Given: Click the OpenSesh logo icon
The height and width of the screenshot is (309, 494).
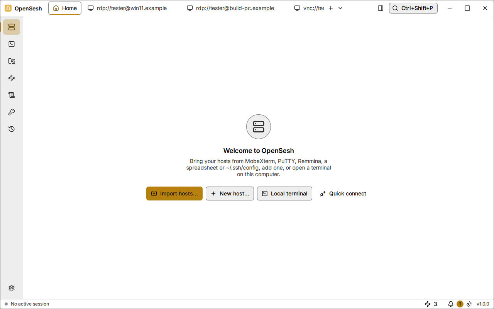Looking at the screenshot, I should pyautogui.click(x=8, y=8).
